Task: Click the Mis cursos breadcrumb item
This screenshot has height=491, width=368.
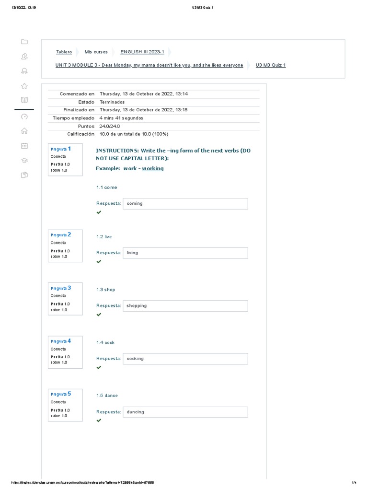Action: [x=96, y=52]
